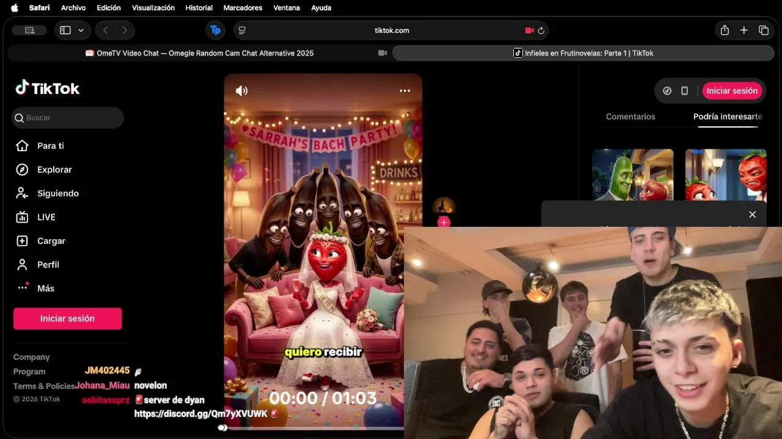Image resolution: width=782 pixels, height=439 pixels.
Task: Open the Visualización menu
Action: (x=153, y=8)
